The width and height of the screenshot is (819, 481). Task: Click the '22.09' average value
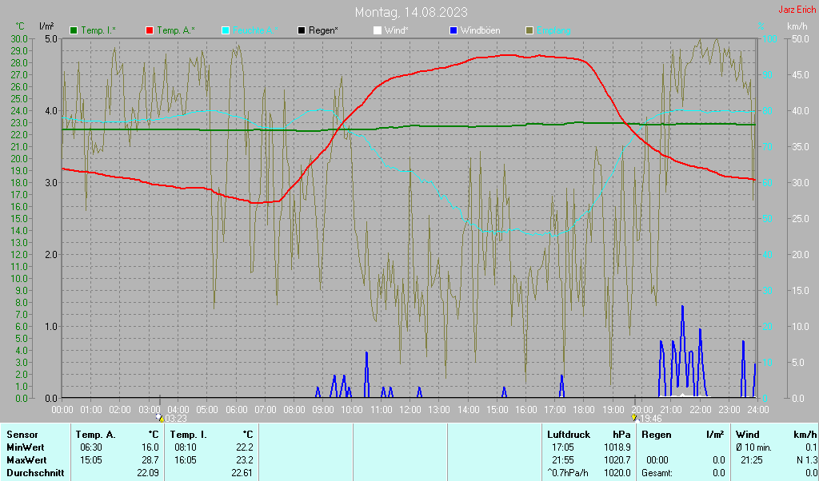click(147, 473)
